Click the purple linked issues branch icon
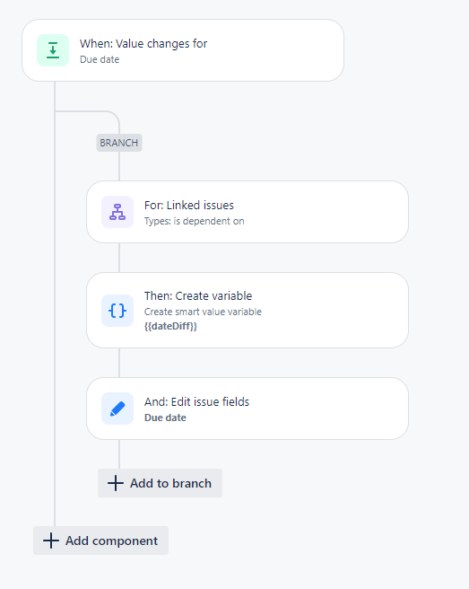The height and width of the screenshot is (589, 469). (117, 212)
